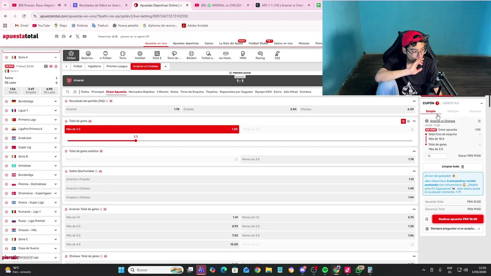Open the YouTube social icon in header
The height and width of the screenshot is (276, 491).
tap(84, 36)
